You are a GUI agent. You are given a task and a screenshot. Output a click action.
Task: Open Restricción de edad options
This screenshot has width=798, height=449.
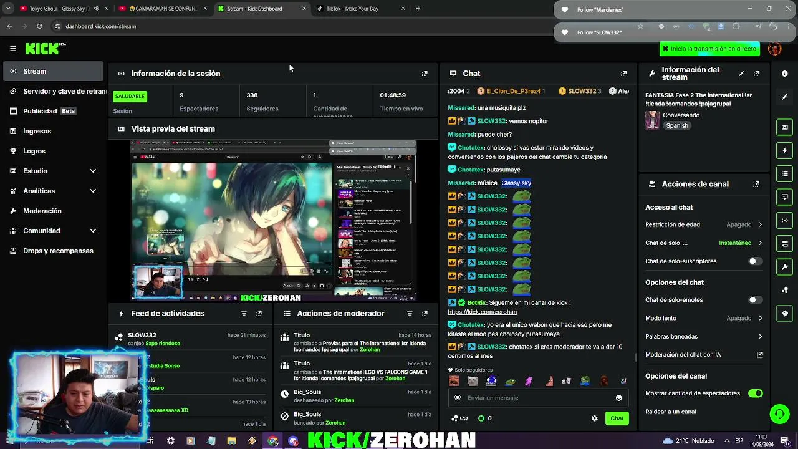[x=704, y=224]
